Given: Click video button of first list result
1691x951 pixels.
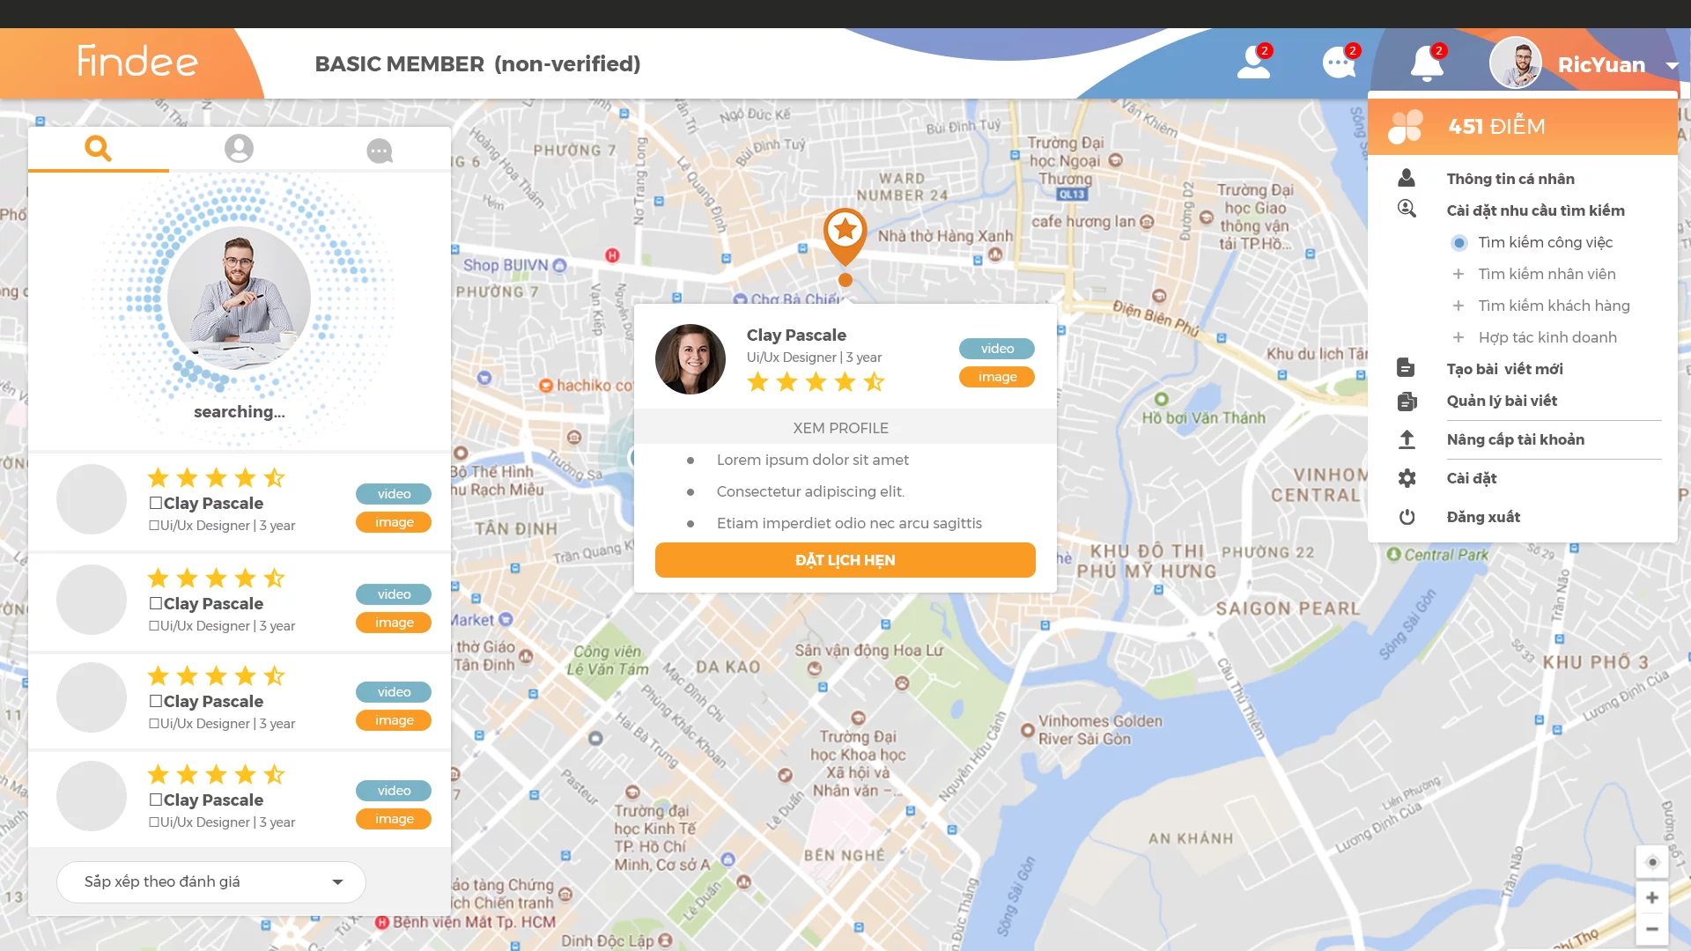Looking at the screenshot, I should pyautogui.click(x=394, y=494).
